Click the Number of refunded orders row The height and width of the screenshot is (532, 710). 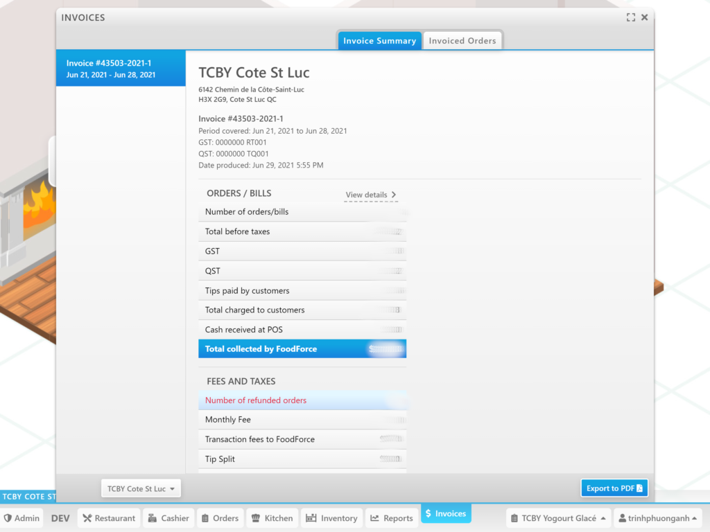click(x=302, y=400)
